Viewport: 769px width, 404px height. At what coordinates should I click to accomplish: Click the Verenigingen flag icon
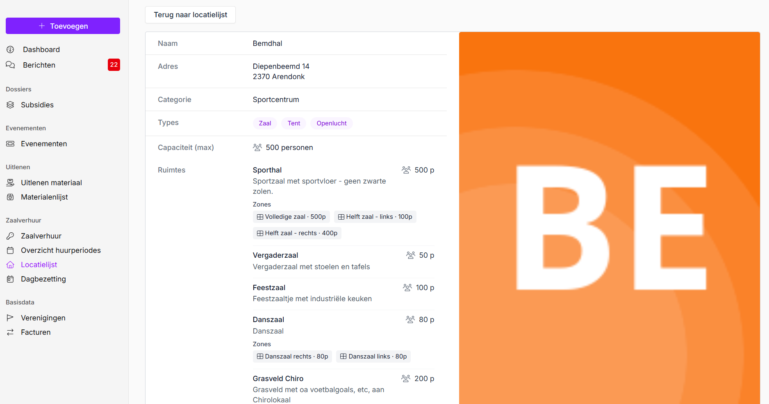pyautogui.click(x=10, y=318)
